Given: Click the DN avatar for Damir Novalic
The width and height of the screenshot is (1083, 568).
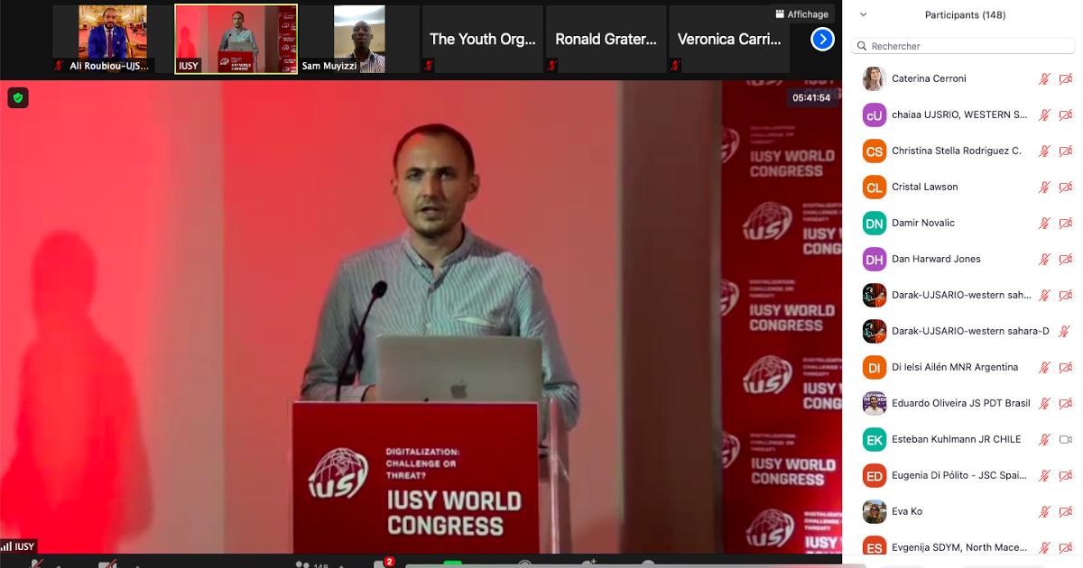Looking at the screenshot, I should (x=874, y=223).
